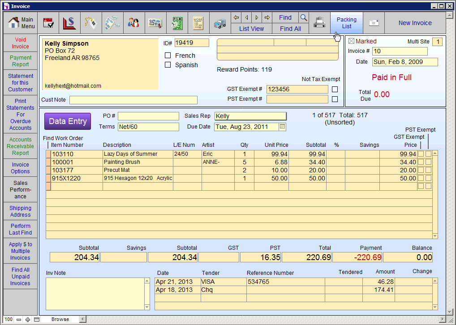
Task: Click the delivery truck icon
Action: pos(220,23)
